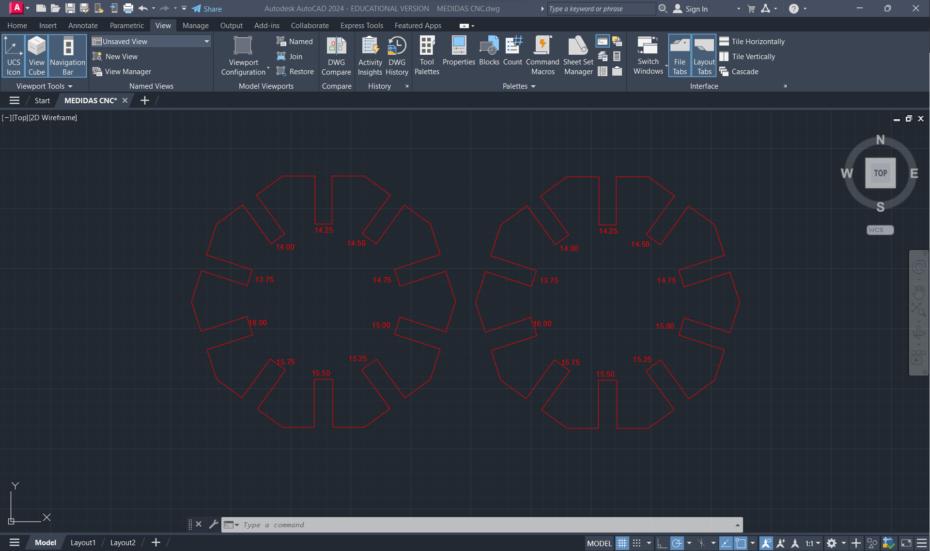Click the workspace switching gear icon
930x551 pixels.
832,543
